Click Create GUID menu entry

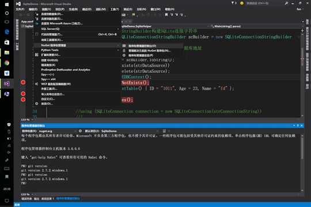(77, 60)
